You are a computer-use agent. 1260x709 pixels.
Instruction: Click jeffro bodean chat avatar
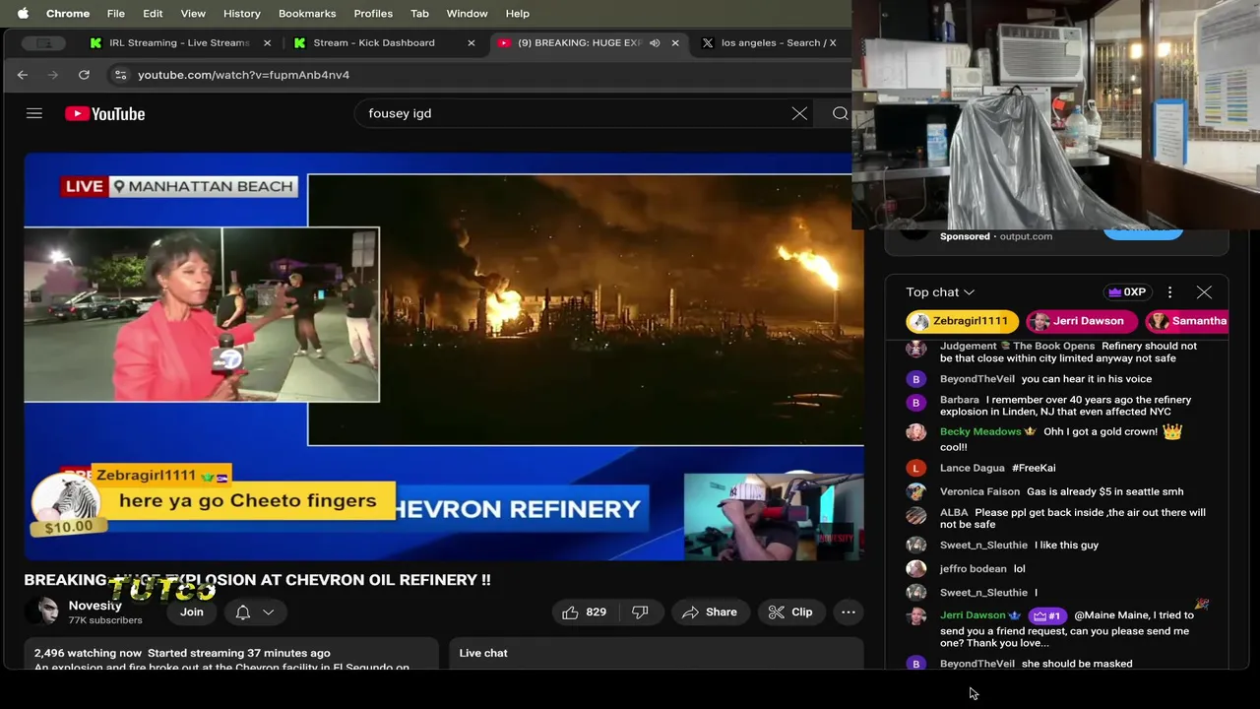tap(916, 569)
